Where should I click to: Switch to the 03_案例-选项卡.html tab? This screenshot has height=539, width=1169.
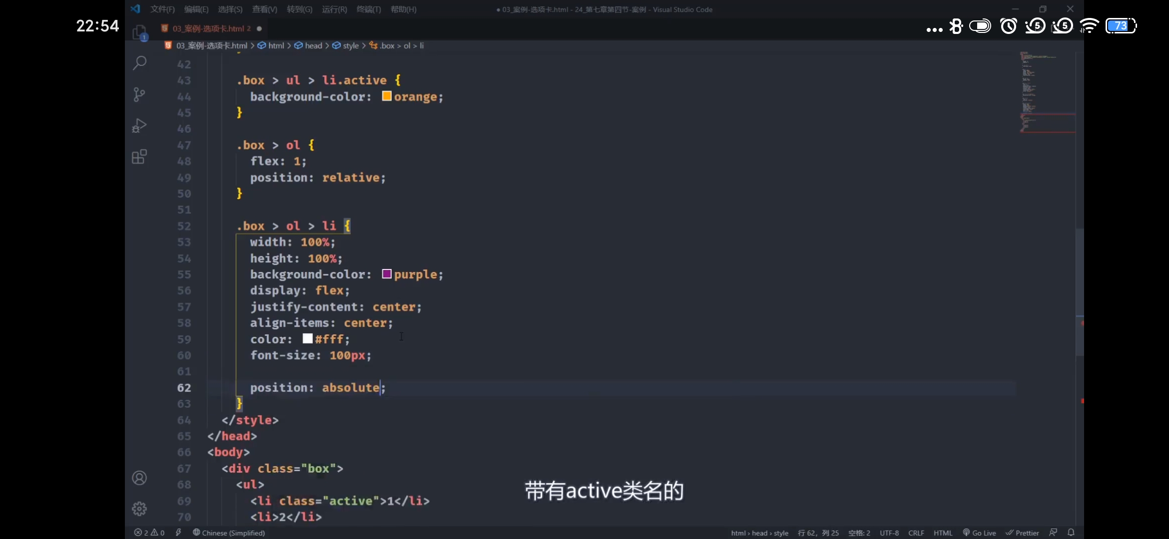(211, 28)
